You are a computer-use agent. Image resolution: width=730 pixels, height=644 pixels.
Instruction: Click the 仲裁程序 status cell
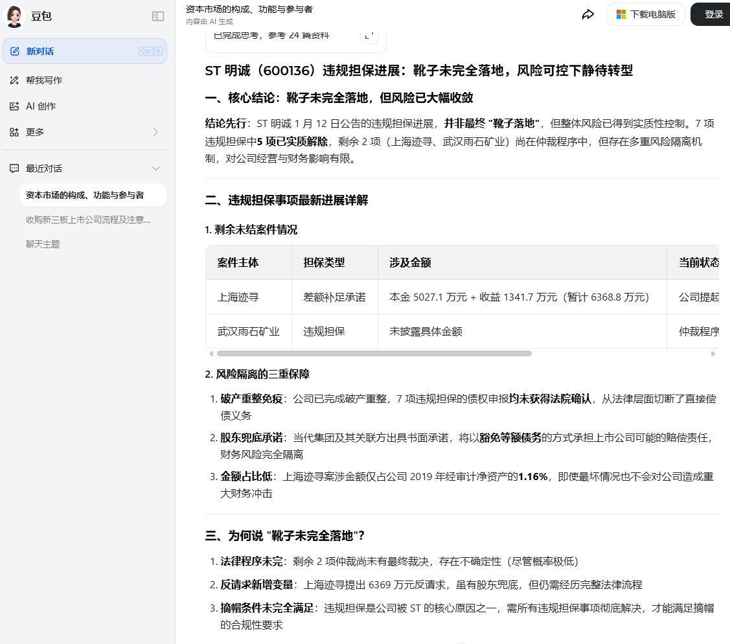[693, 331]
